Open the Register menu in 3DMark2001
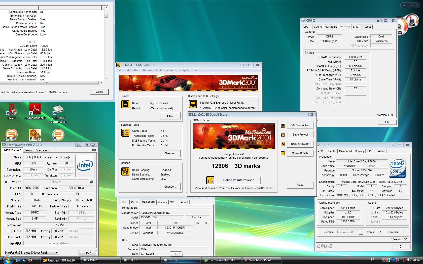Viewport: 423px width, 264px height. pos(185,70)
